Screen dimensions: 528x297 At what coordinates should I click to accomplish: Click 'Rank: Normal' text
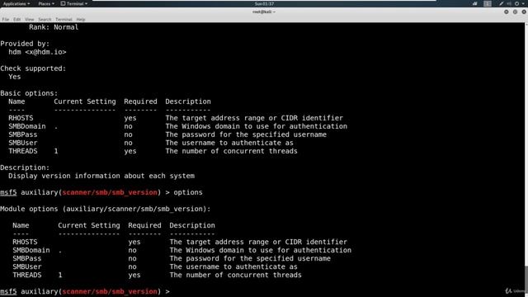54,27
